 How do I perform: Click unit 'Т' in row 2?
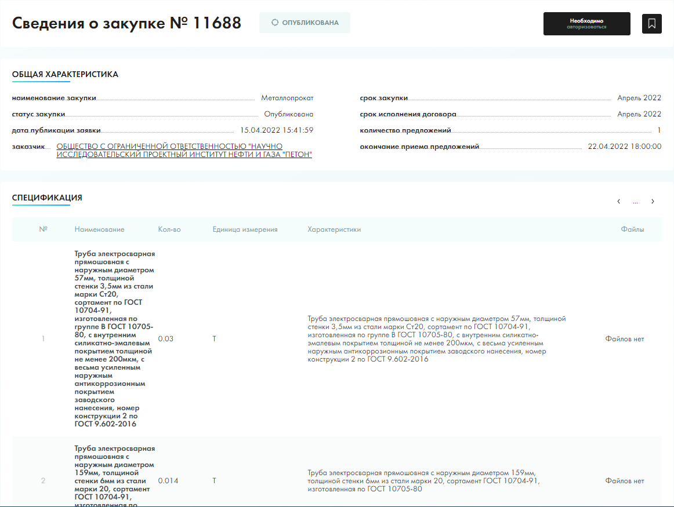(x=214, y=481)
